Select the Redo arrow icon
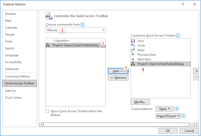This screenshot has width=201, height=136. click(x=133, y=50)
